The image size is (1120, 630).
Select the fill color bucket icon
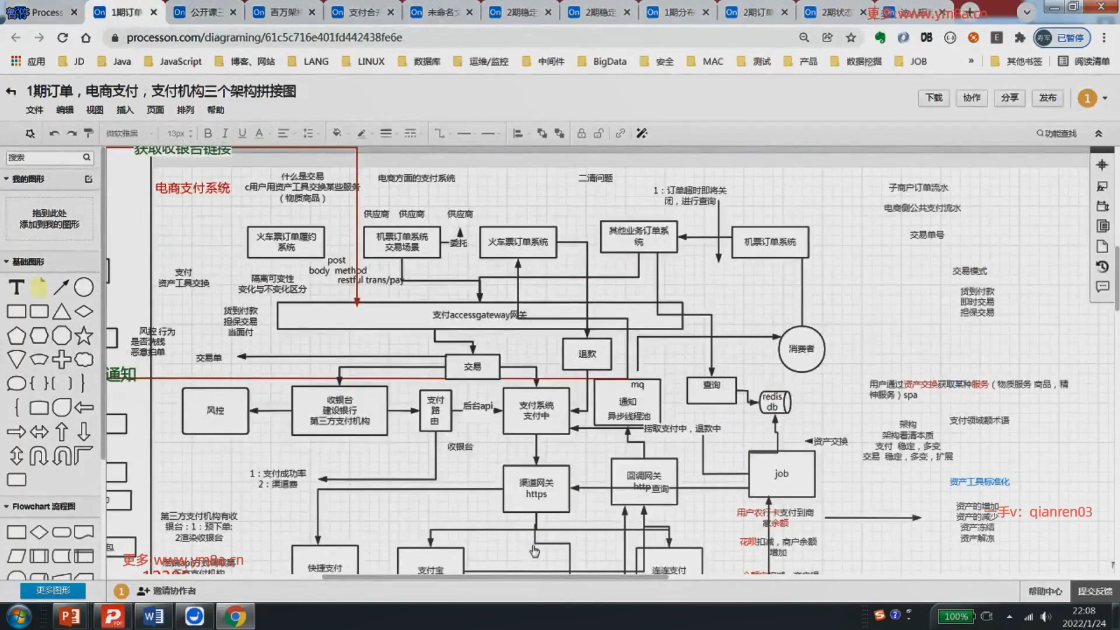click(x=337, y=134)
